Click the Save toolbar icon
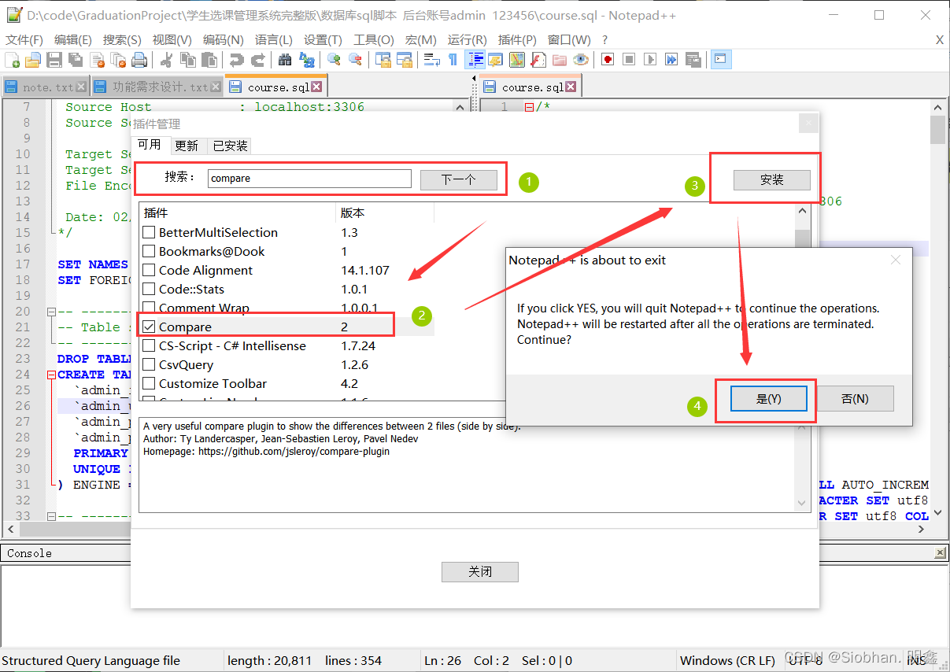Image resolution: width=950 pixels, height=672 pixels. tap(54, 60)
